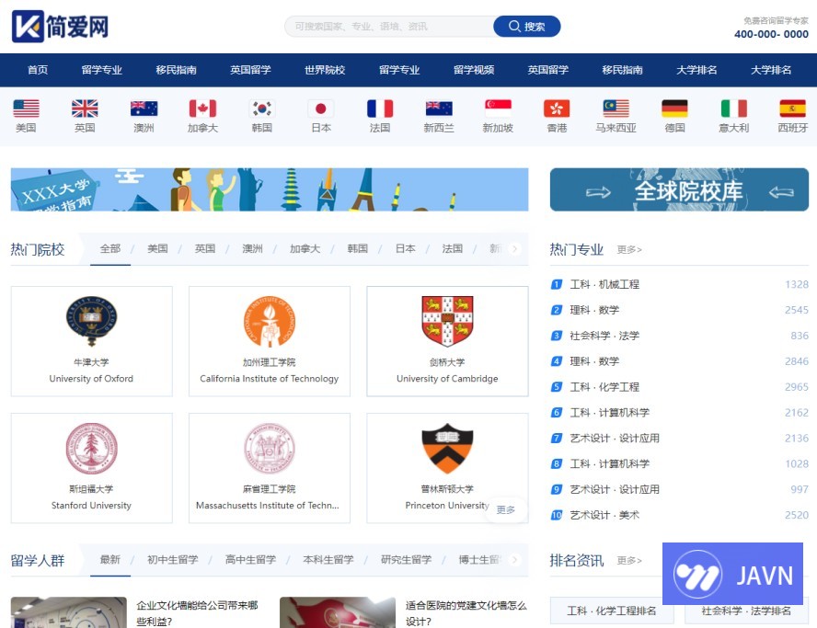Screen dimensions: 817x628
Task: Select the 美国 flag icon
Action: coord(26,108)
